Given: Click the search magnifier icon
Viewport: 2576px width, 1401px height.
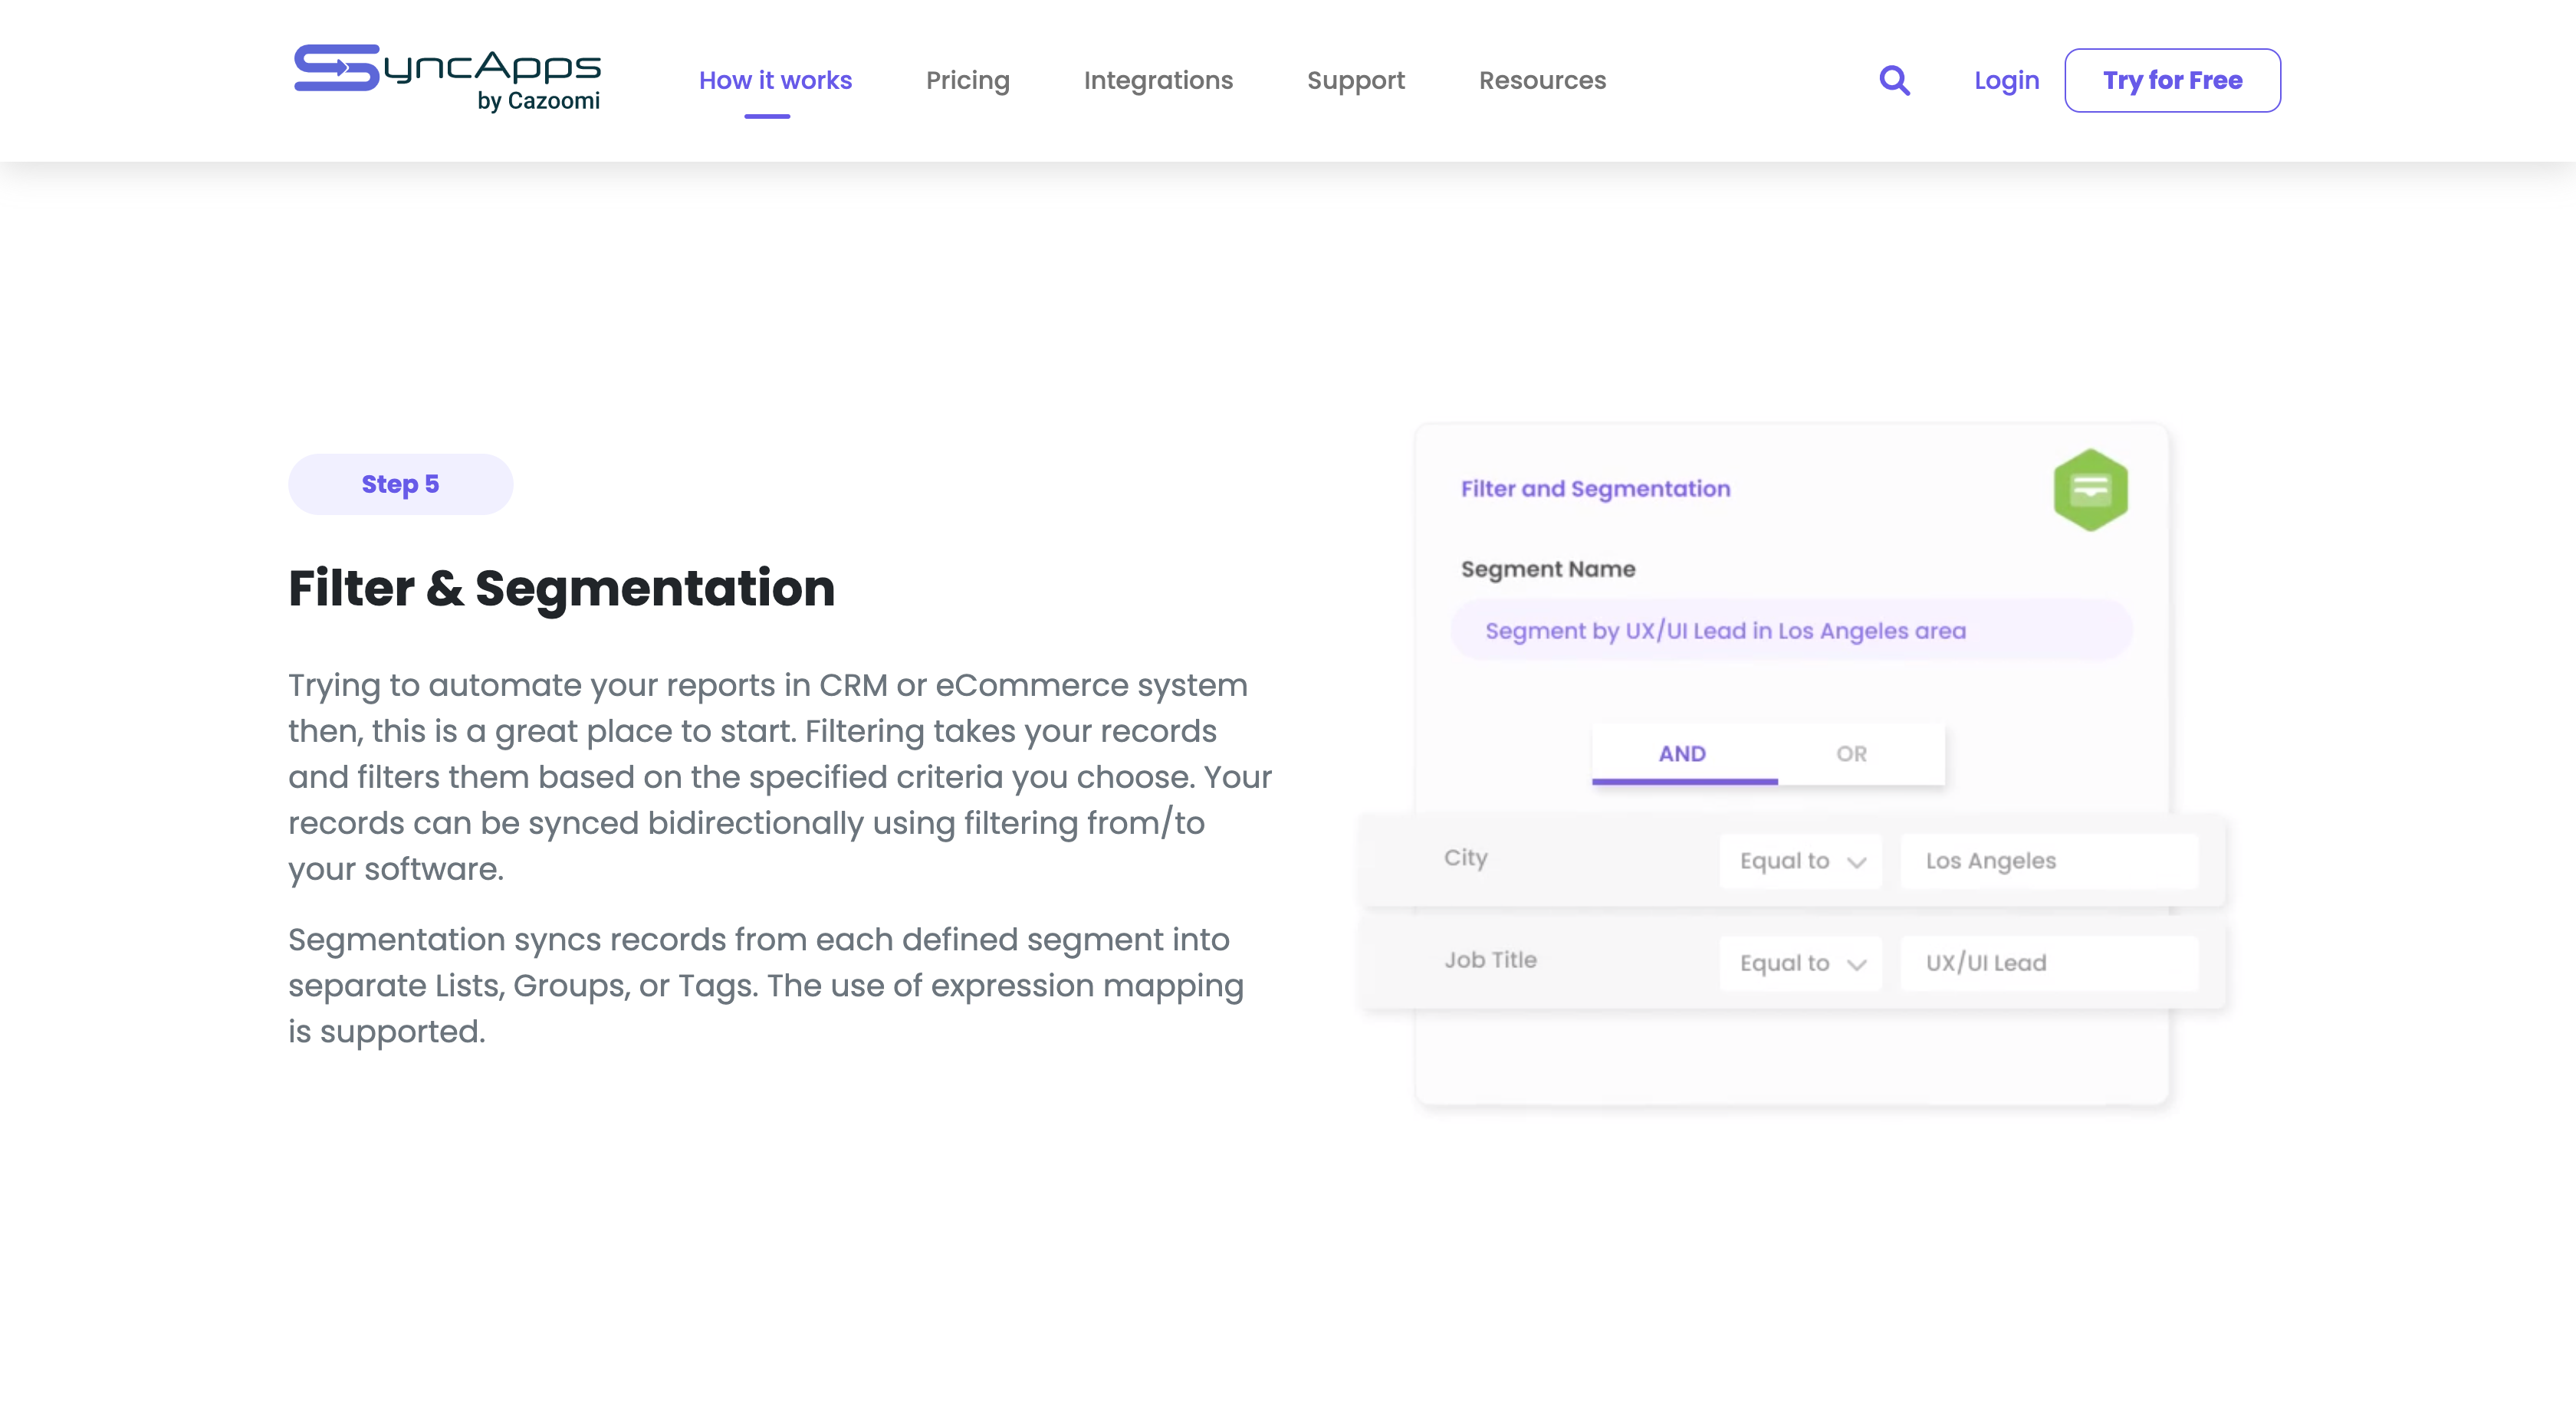Looking at the screenshot, I should click(1894, 80).
